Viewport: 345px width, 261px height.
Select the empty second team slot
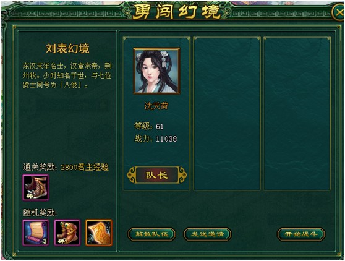coord(227,114)
